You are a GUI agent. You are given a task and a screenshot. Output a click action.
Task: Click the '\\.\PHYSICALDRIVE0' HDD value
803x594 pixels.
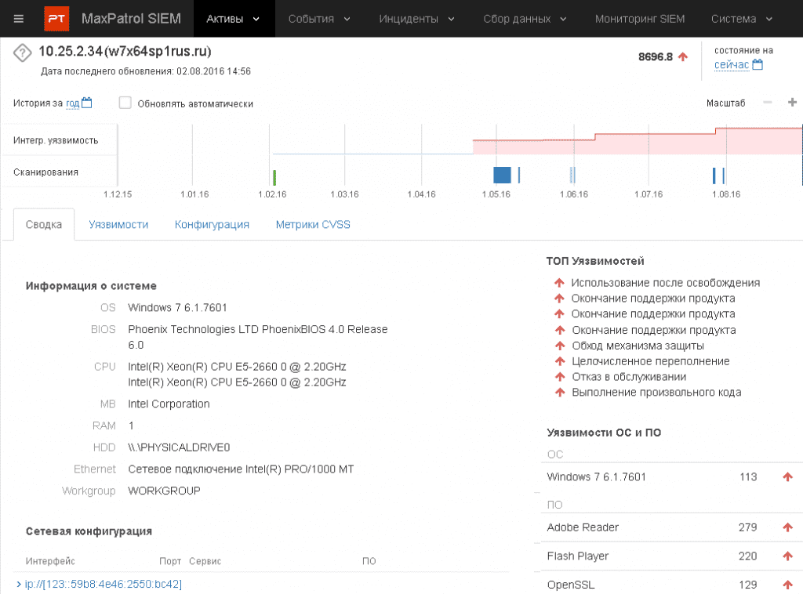(179, 447)
